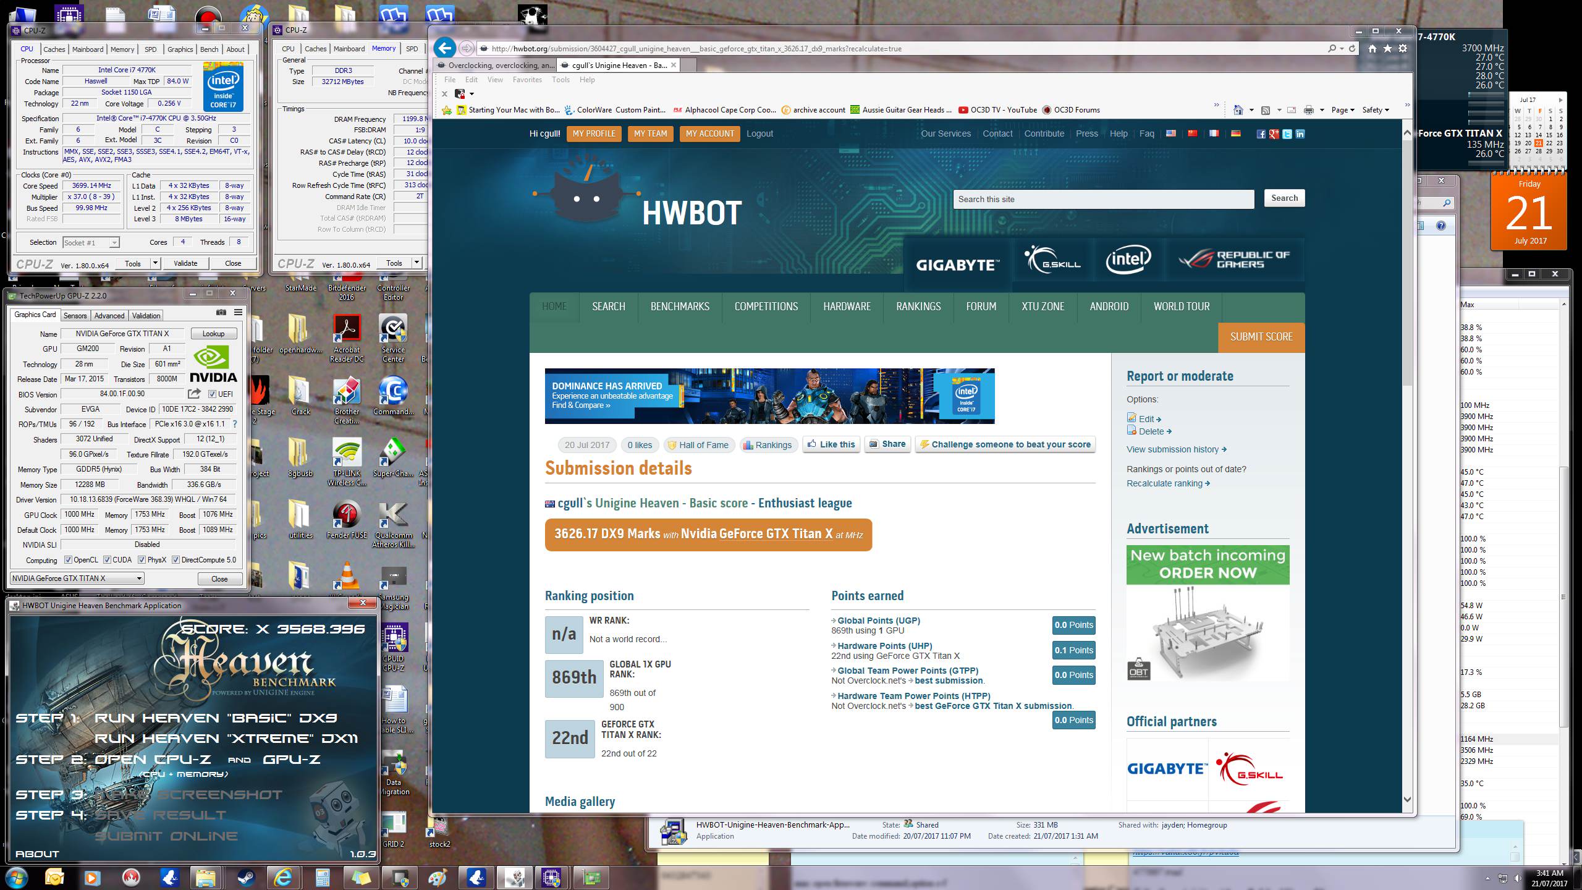Open the browser Favorites menu

(x=527, y=80)
